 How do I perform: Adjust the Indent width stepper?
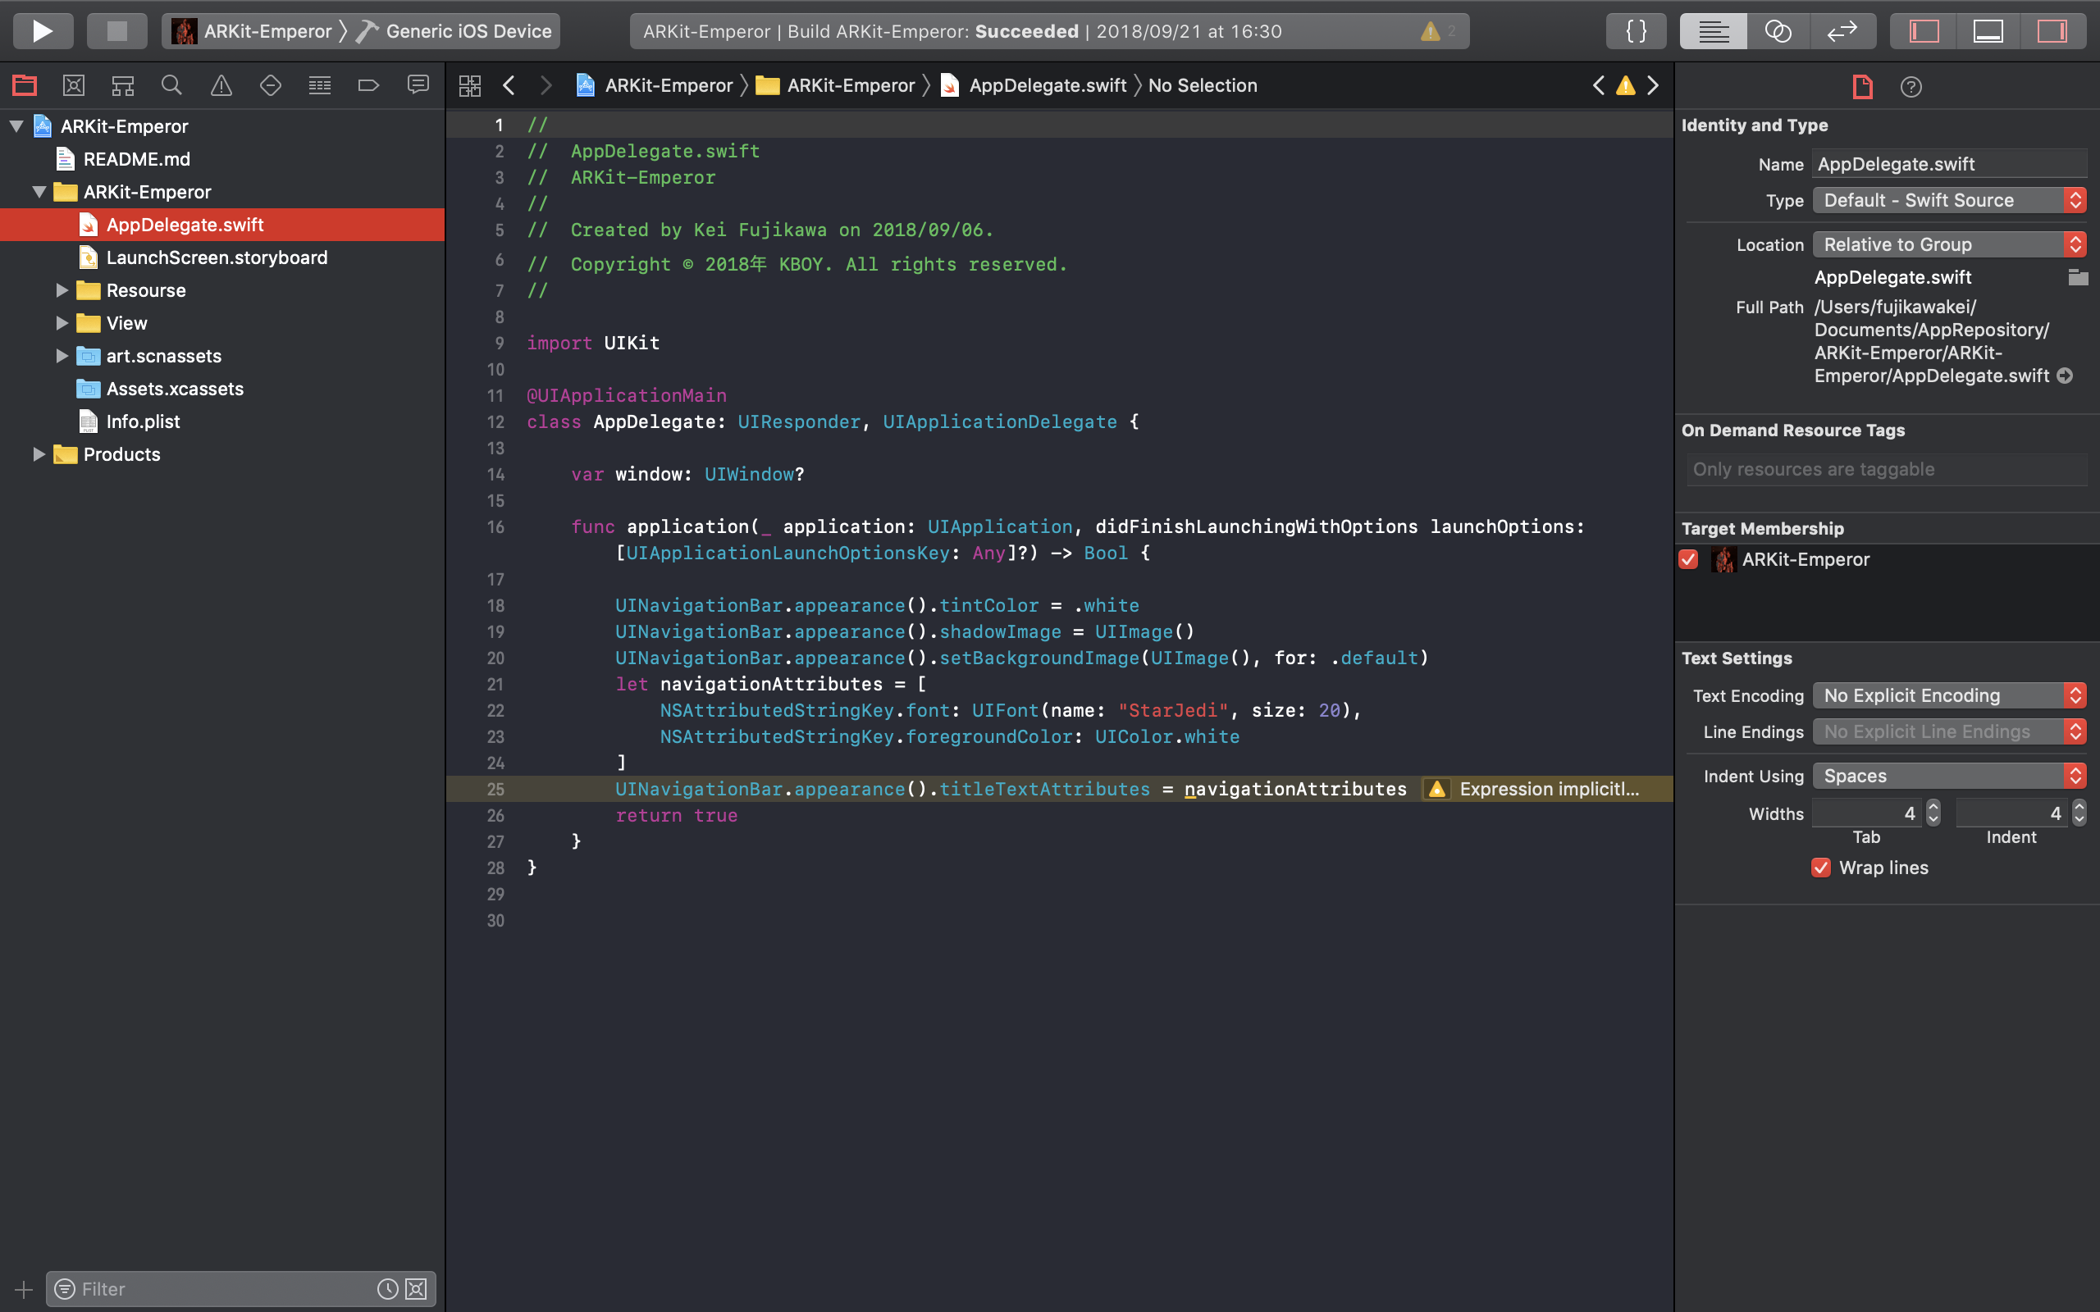click(x=2079, y=813)
